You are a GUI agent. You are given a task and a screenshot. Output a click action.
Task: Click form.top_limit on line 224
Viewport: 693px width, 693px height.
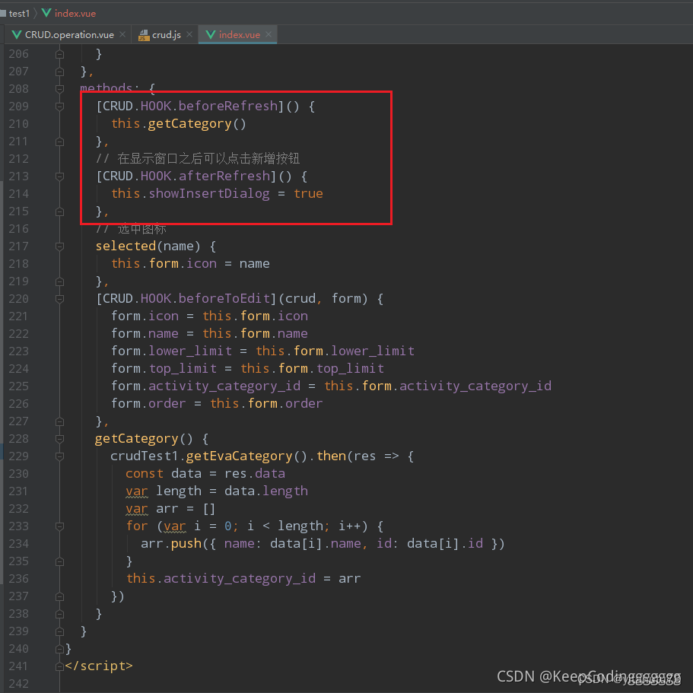tap(164, 368)
